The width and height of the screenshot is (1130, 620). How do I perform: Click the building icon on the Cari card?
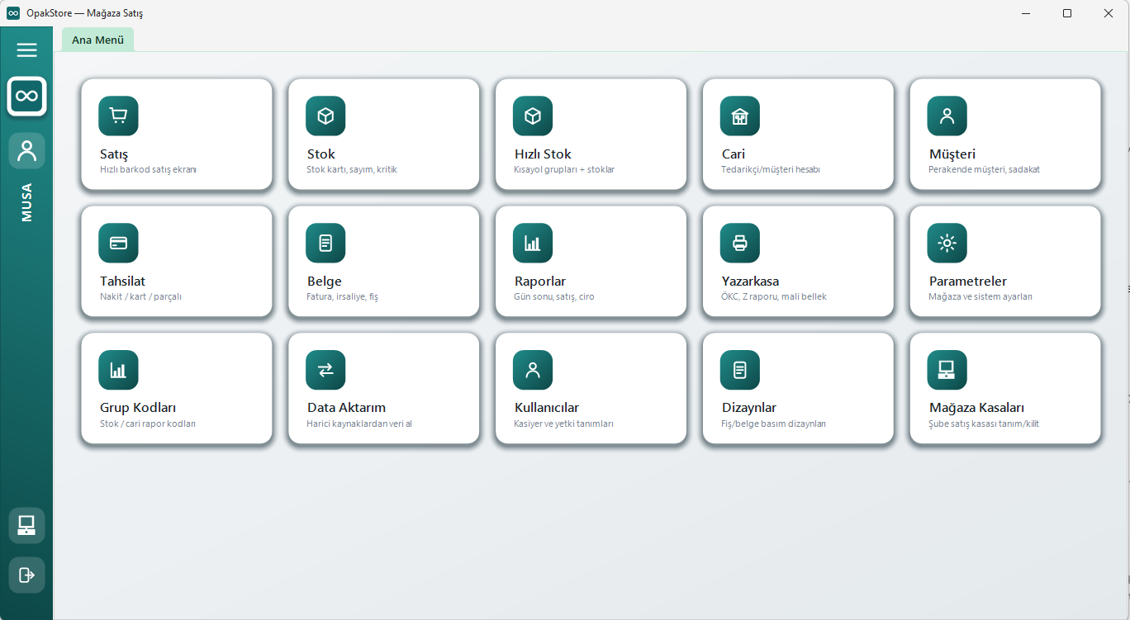[x=740, y=116]
